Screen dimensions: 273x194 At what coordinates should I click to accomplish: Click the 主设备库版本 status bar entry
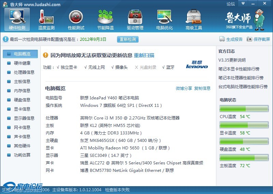tap(77, 190)
